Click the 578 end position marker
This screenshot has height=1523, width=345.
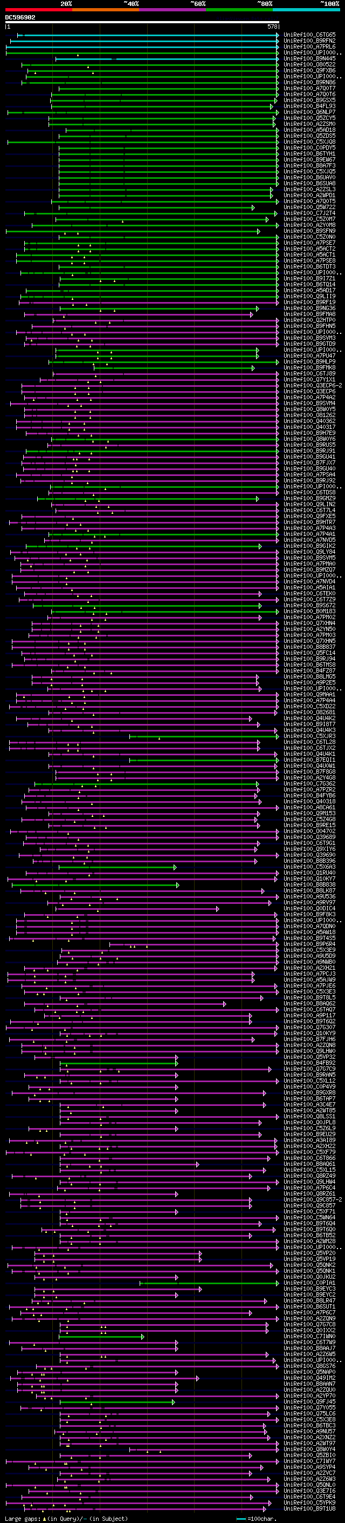[272, 26]
